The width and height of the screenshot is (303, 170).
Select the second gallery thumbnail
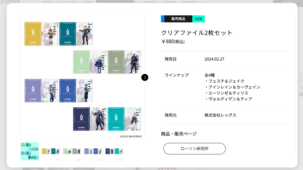51,151
